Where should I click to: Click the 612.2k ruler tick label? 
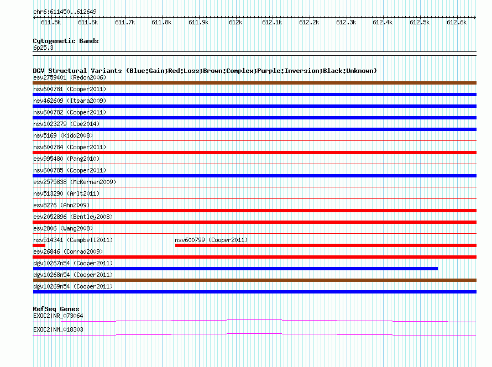pos(309,22)
